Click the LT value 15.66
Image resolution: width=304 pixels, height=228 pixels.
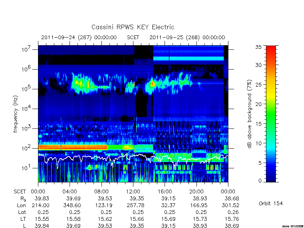point(137,219)
